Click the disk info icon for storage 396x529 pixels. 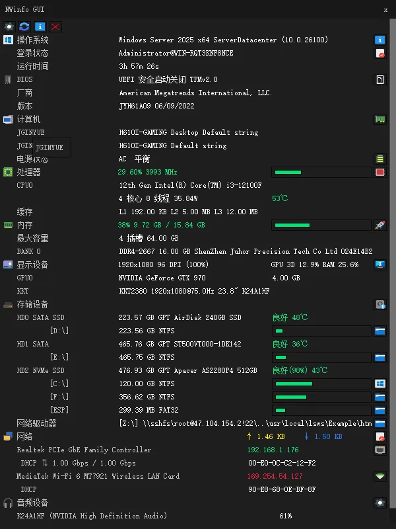380,304
